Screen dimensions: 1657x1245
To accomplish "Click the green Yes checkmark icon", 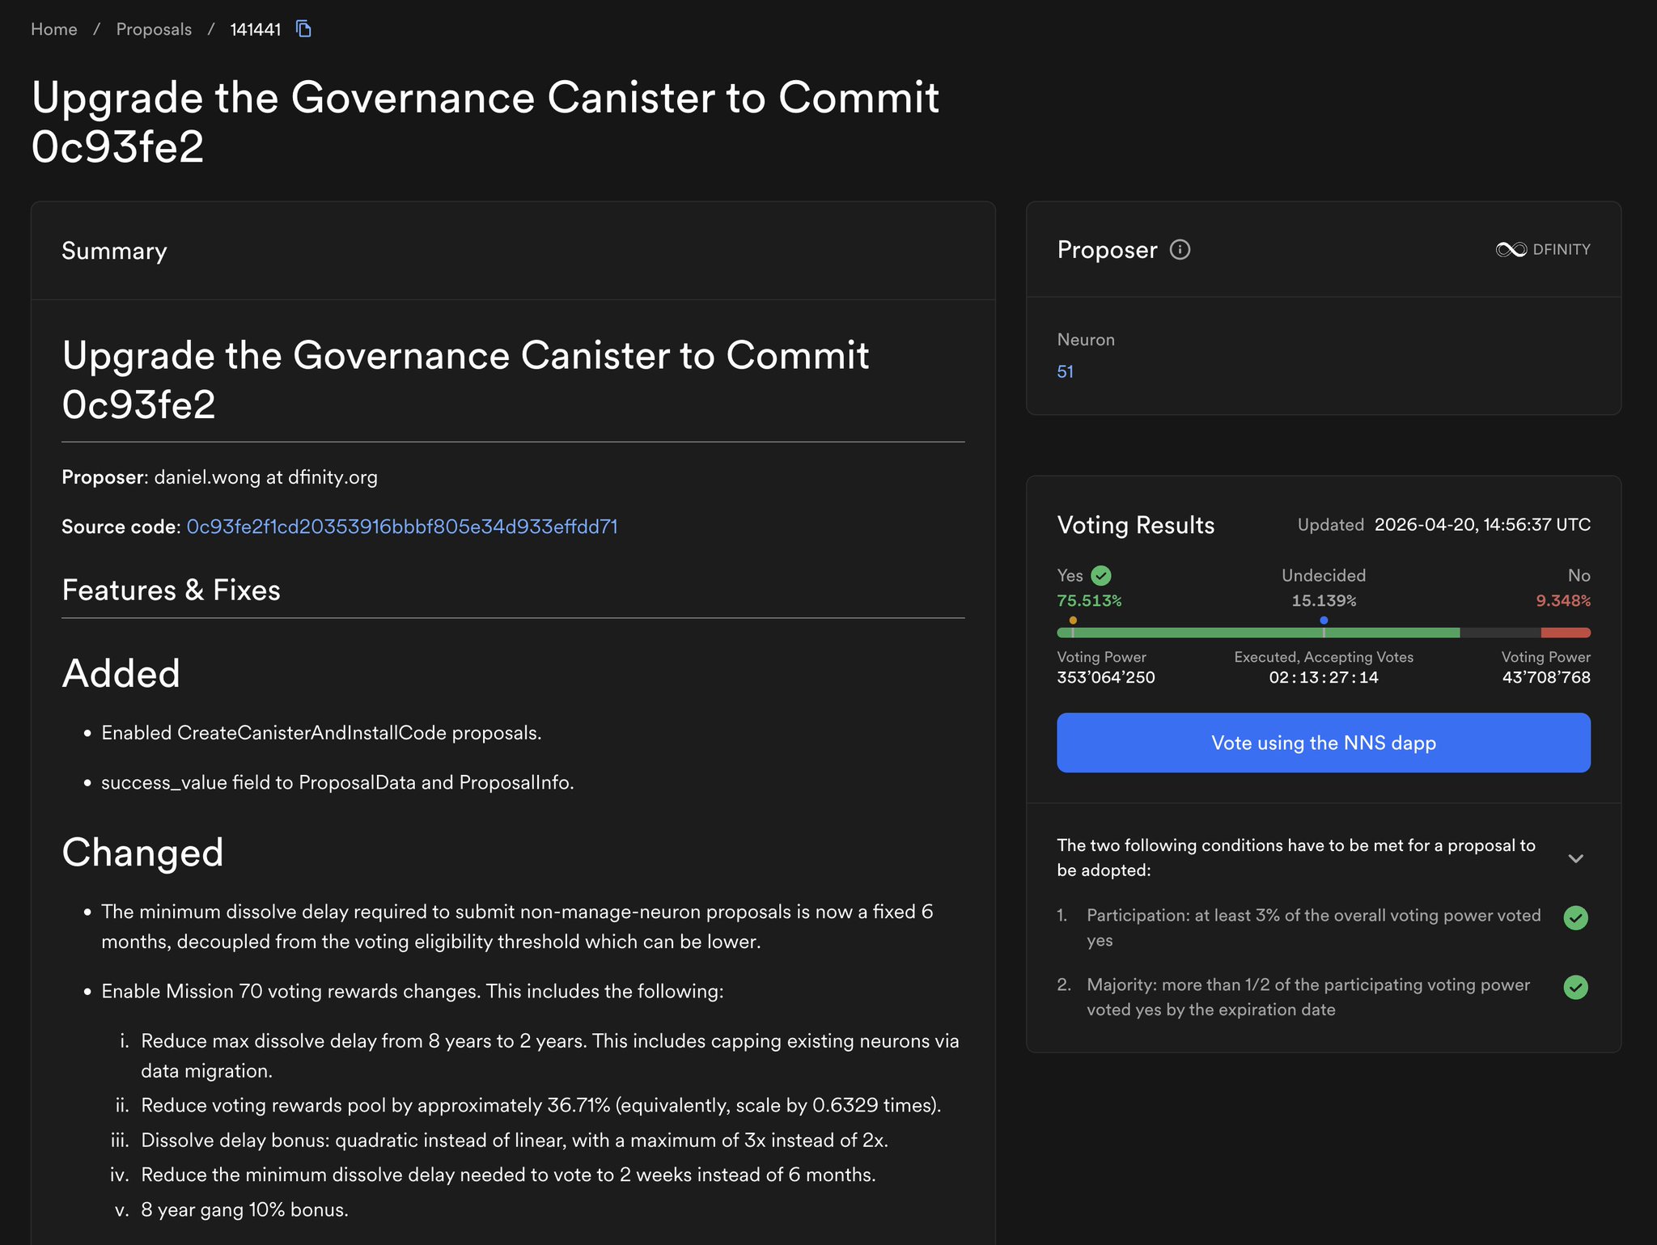I will tap(1101, 575).
